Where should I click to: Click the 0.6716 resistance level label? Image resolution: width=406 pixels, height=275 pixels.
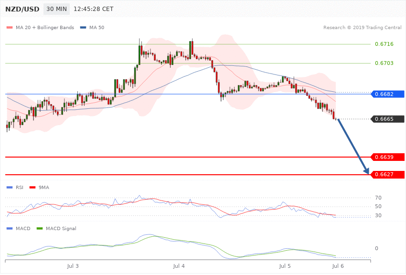(x=384, y=44)
